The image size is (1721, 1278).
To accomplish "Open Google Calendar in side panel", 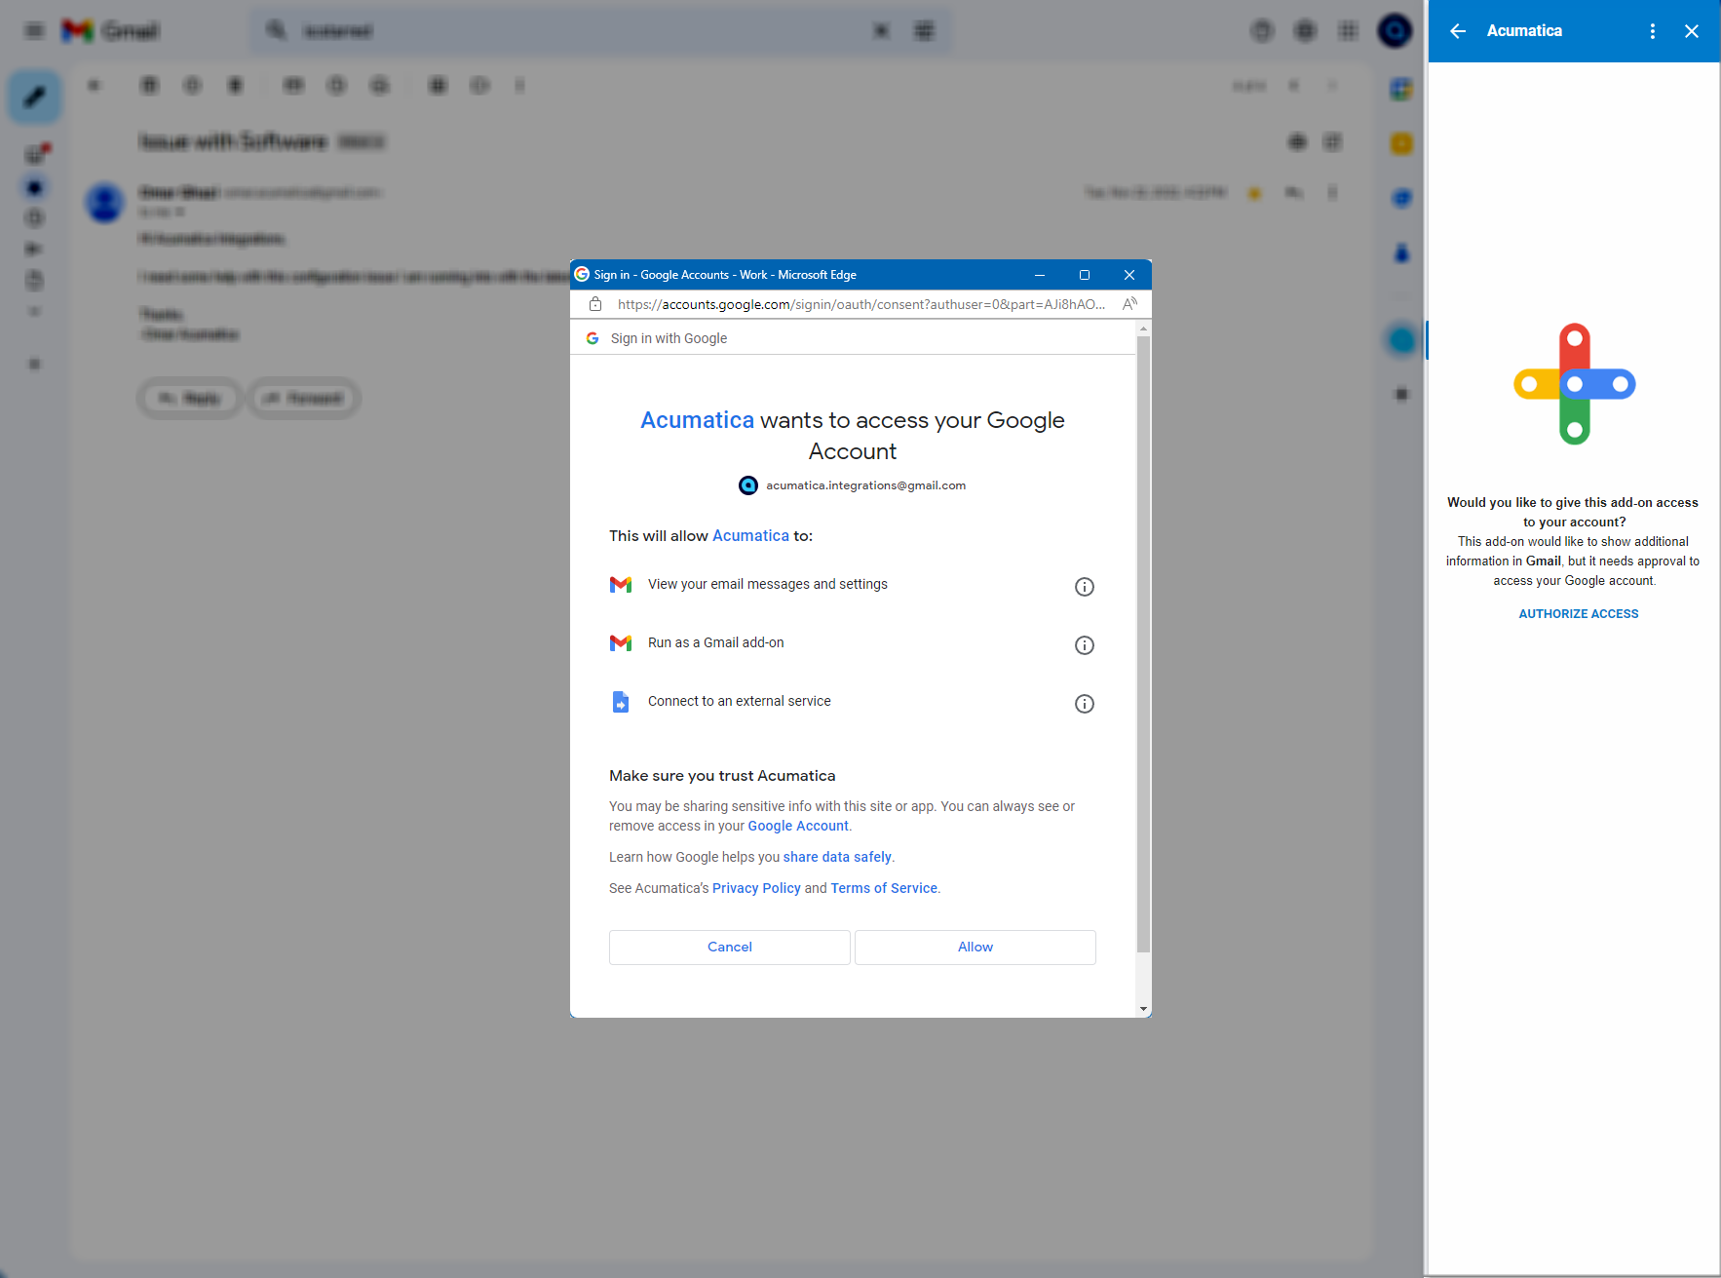I will coord(1401,90).
